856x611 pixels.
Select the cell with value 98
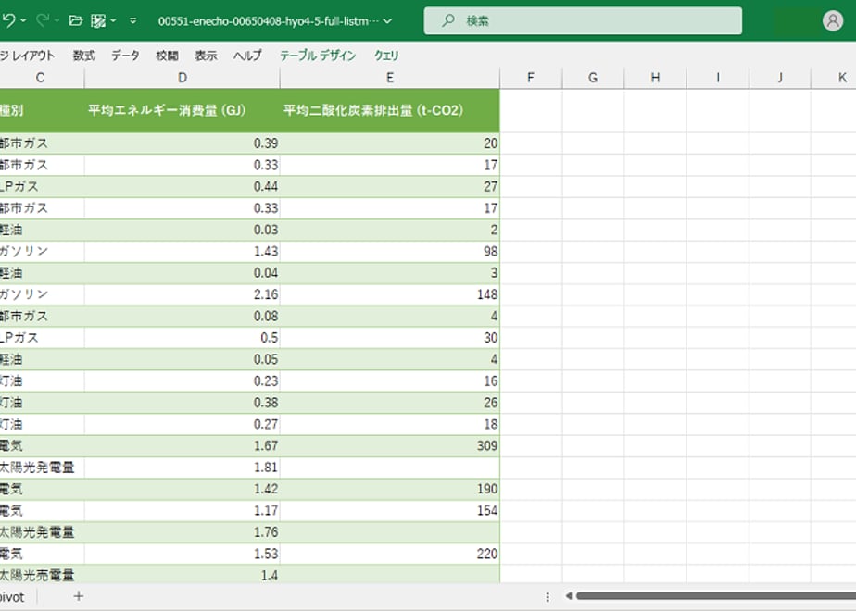(x=390, y=252)
